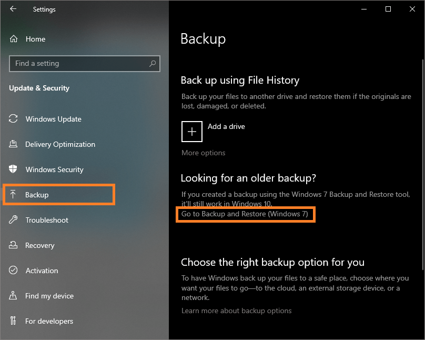Click the back arrow in Settings
The image size is (425, 340).
click(x=13, y=9)
